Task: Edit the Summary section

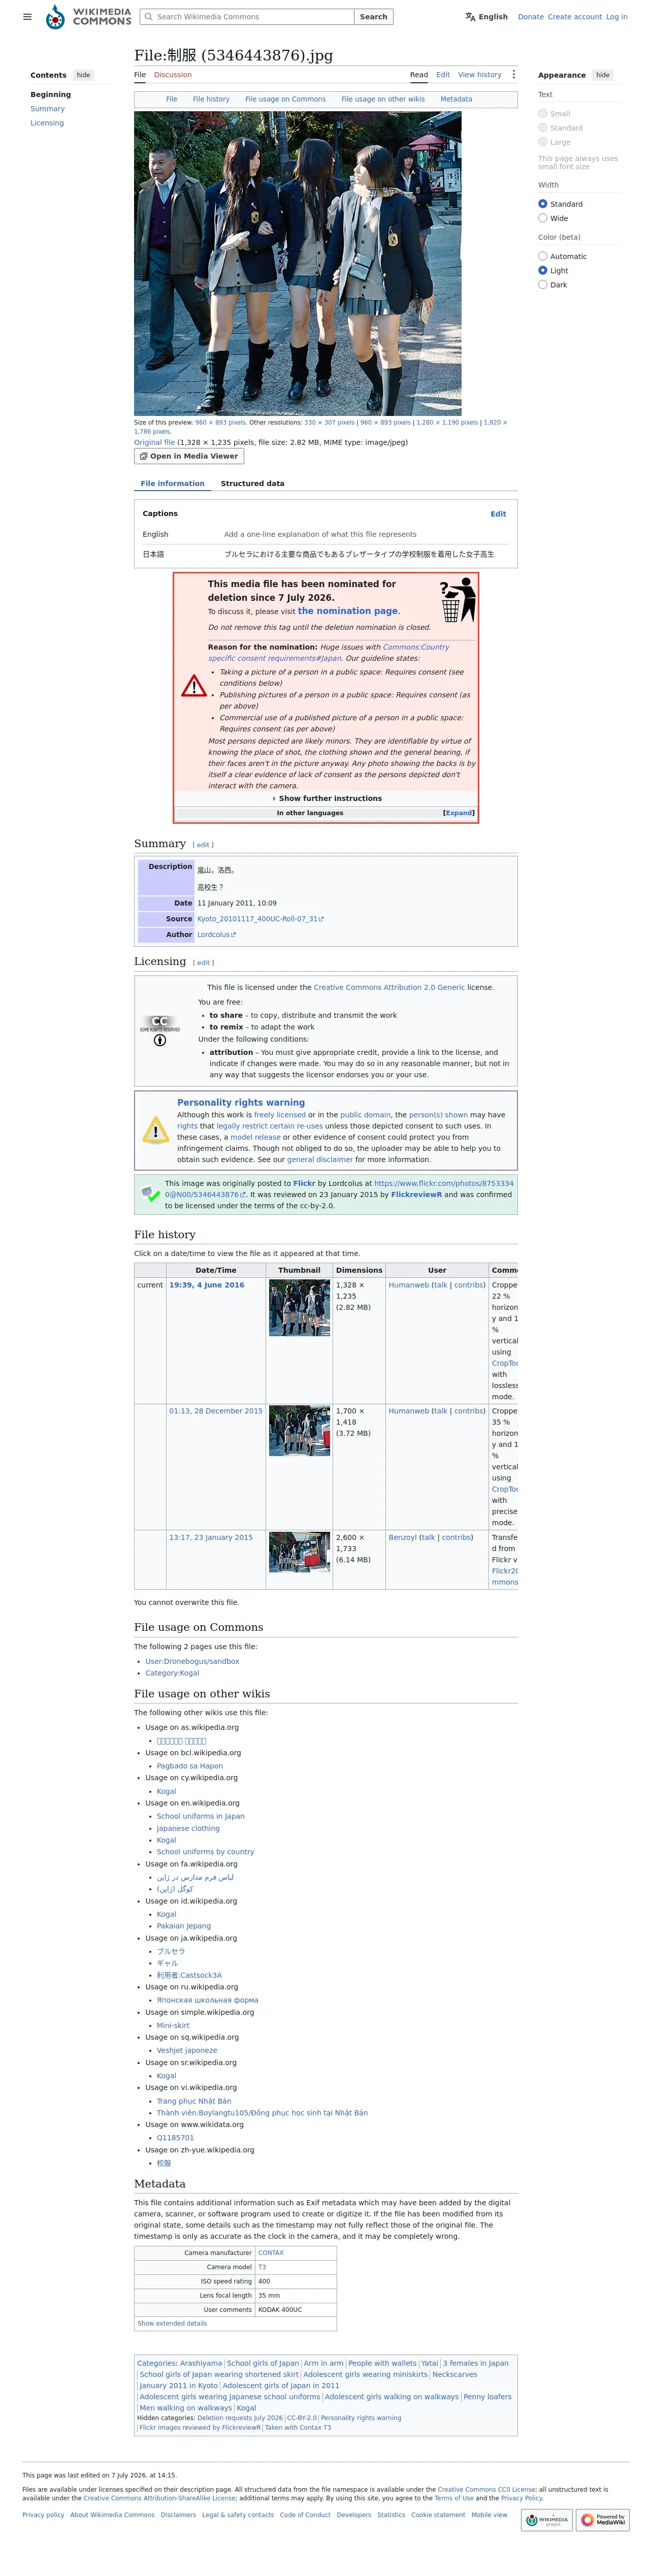Action: 203,845
